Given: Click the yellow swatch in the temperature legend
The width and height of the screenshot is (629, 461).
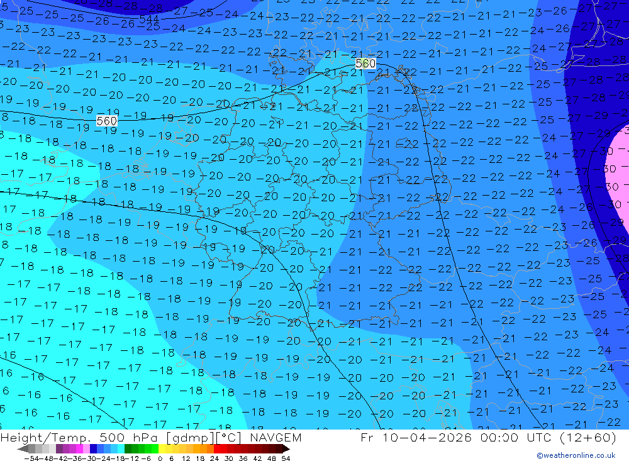Looking at the screenshot, I should tap(162, 449).
